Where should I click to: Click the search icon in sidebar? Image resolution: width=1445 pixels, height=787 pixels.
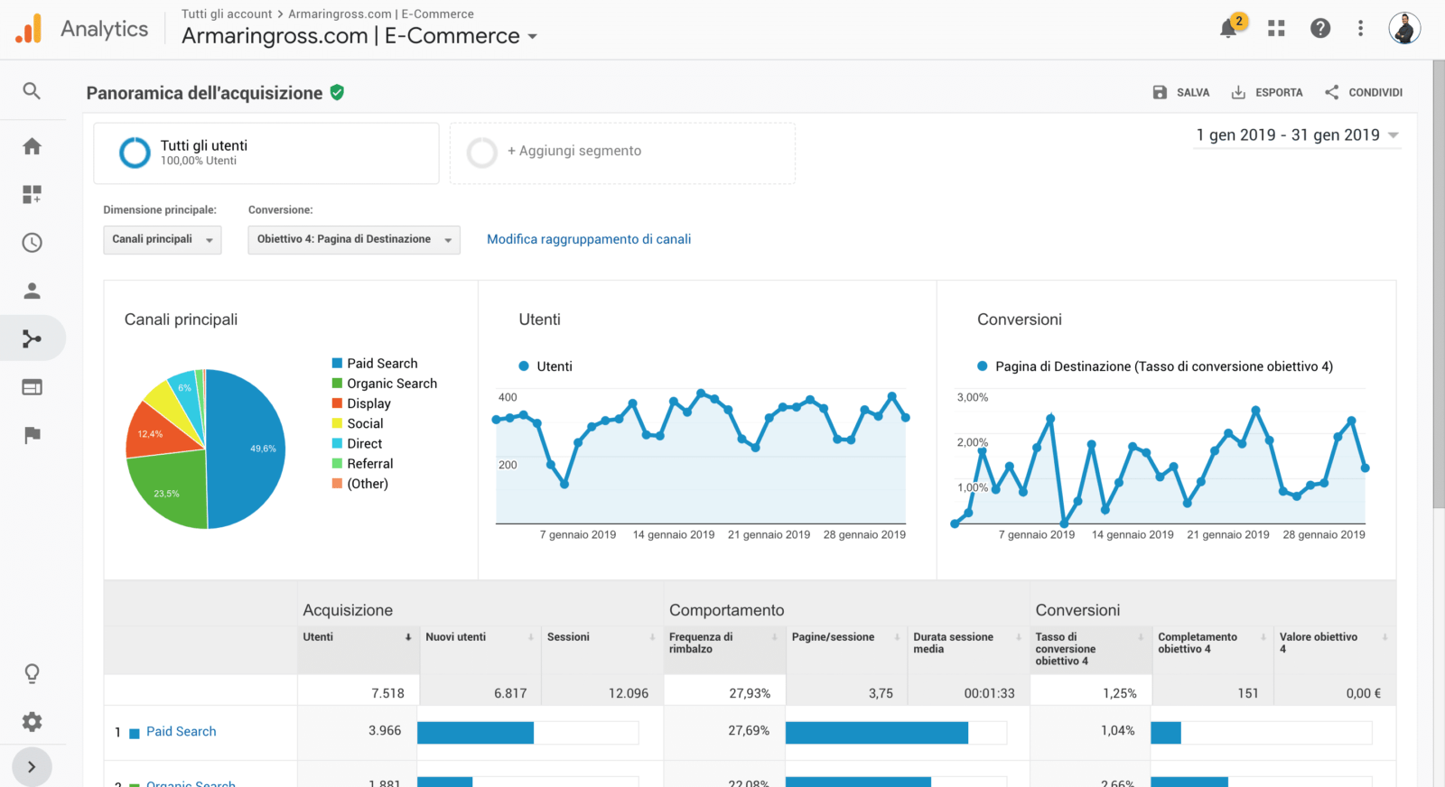(x=32, y=91)
